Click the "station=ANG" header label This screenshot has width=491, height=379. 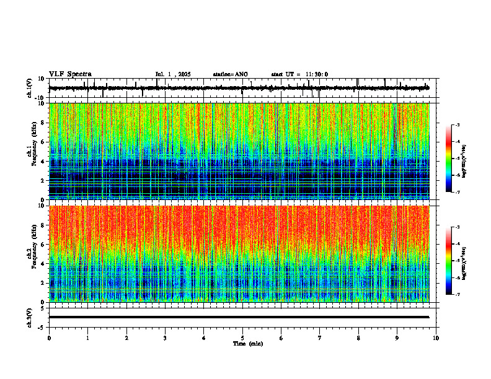231,74
